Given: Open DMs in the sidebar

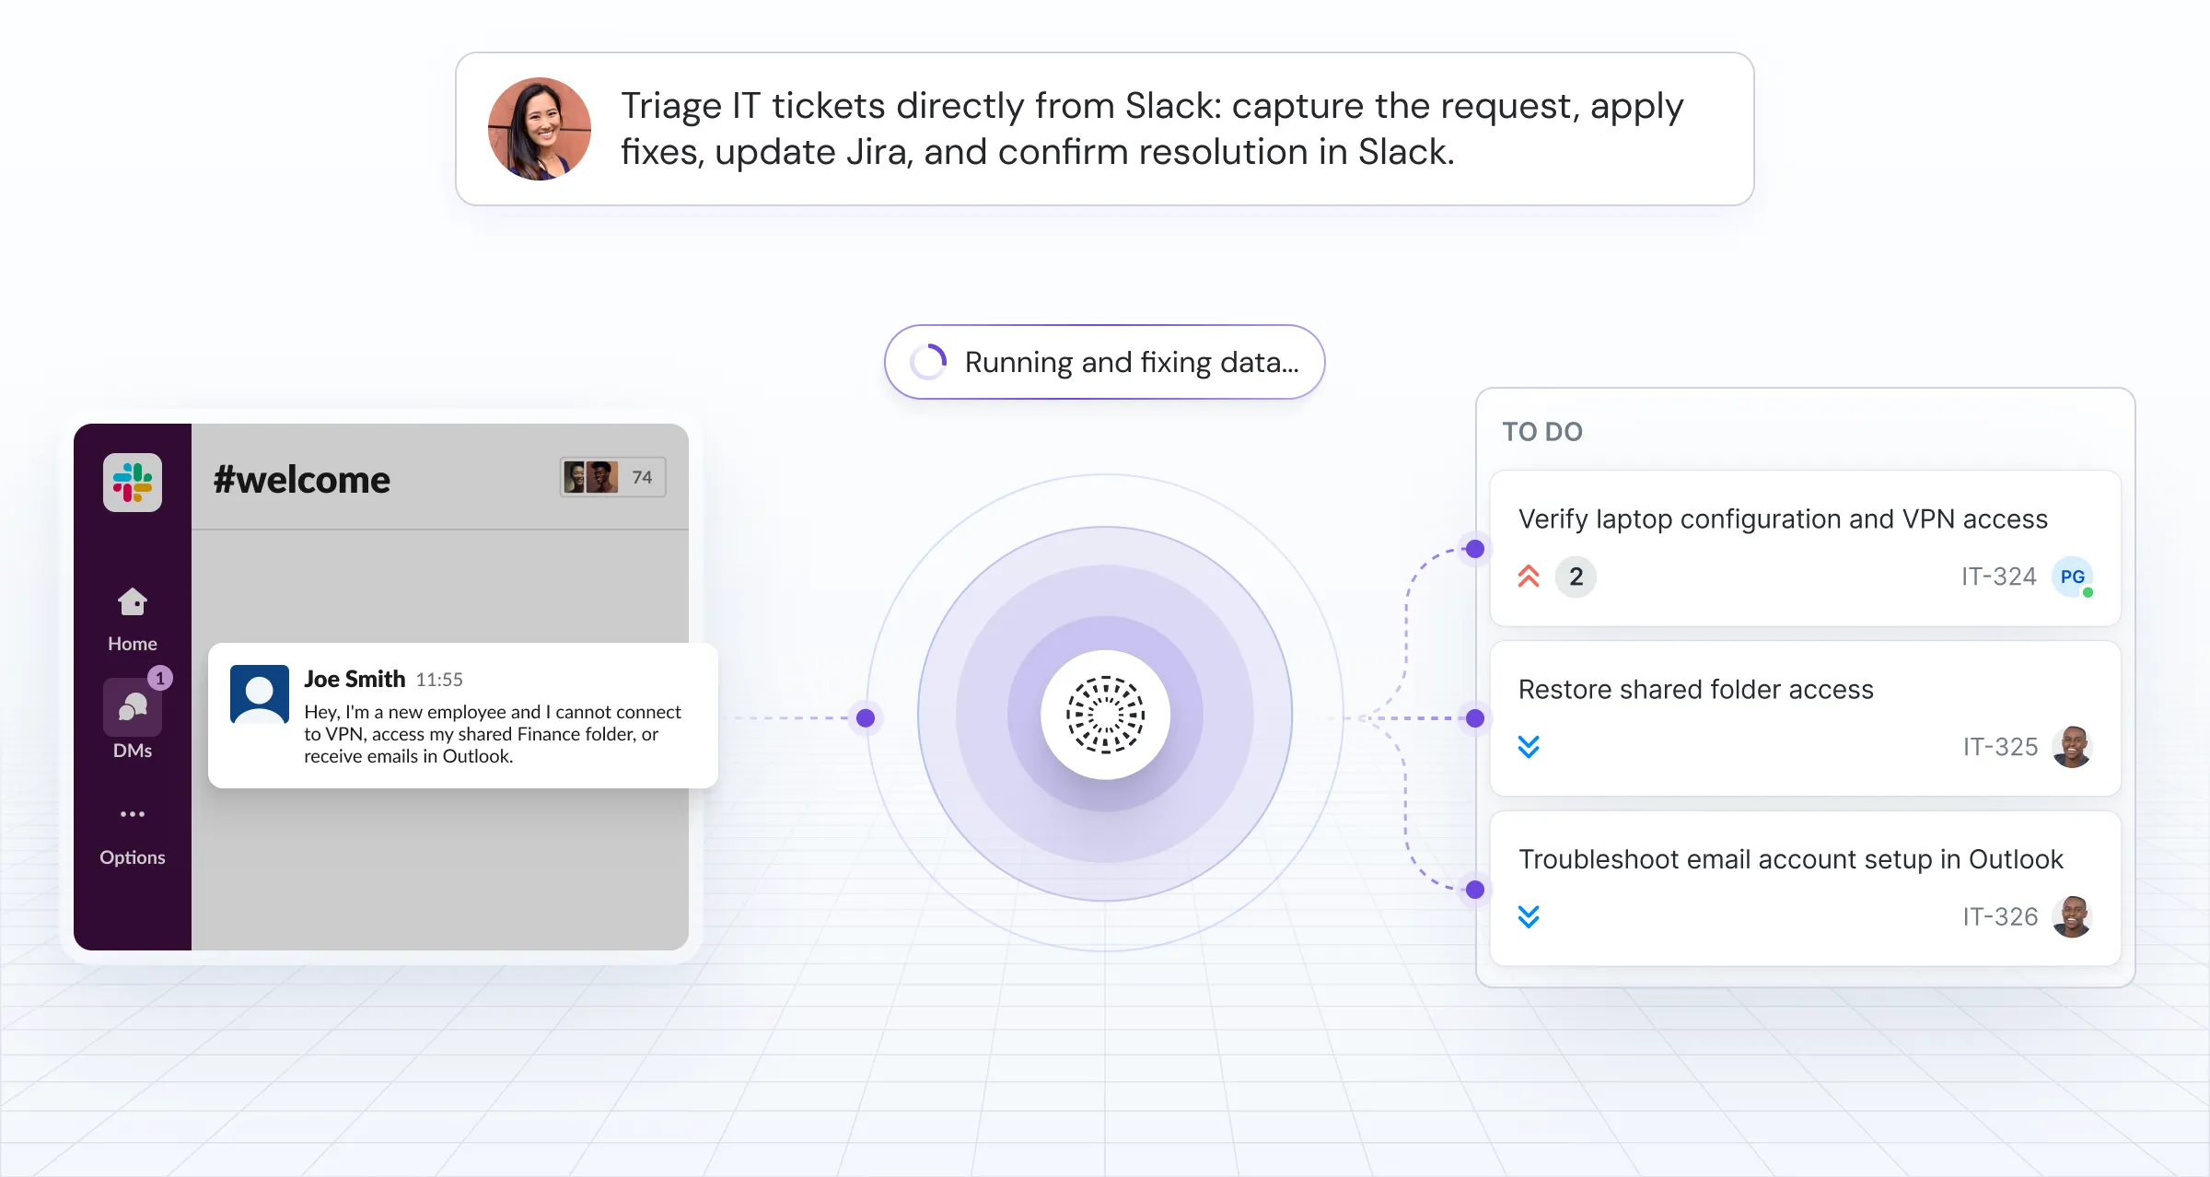Looking at the screenshot, I should [x=133, y=708].
